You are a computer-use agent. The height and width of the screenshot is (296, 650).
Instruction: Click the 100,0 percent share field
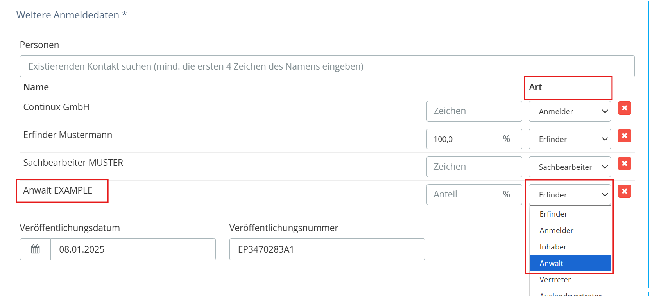458,139
